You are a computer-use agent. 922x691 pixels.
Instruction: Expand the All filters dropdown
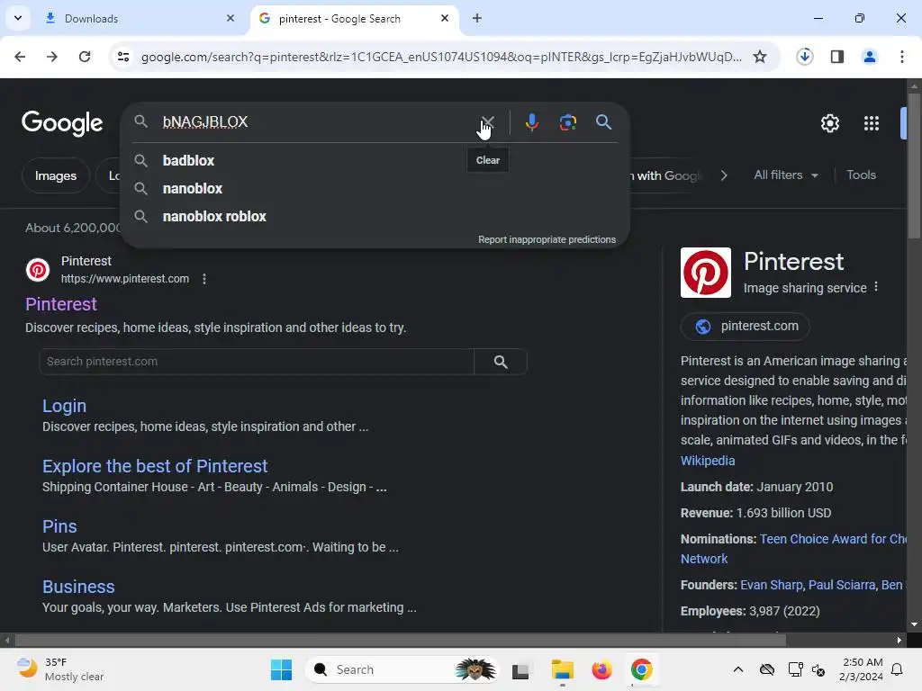click(785, 175)
